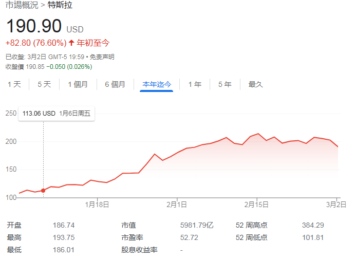Screen dimensions: 355x260
Task: Click the 股息收益率 label
Action: tap(139, 250)
